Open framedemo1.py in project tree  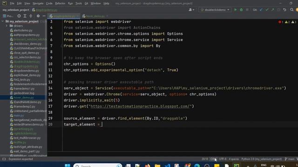tap(24, 89)
